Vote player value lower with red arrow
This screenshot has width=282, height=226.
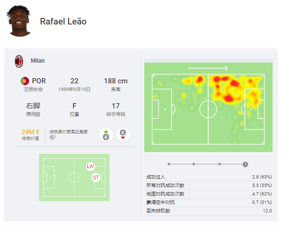point(123,135)
